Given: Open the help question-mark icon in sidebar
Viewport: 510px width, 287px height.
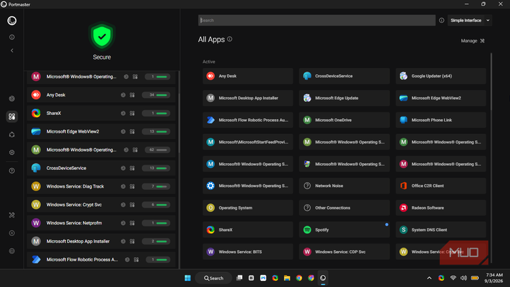Looking at the screenshot, I should [12, 171].
